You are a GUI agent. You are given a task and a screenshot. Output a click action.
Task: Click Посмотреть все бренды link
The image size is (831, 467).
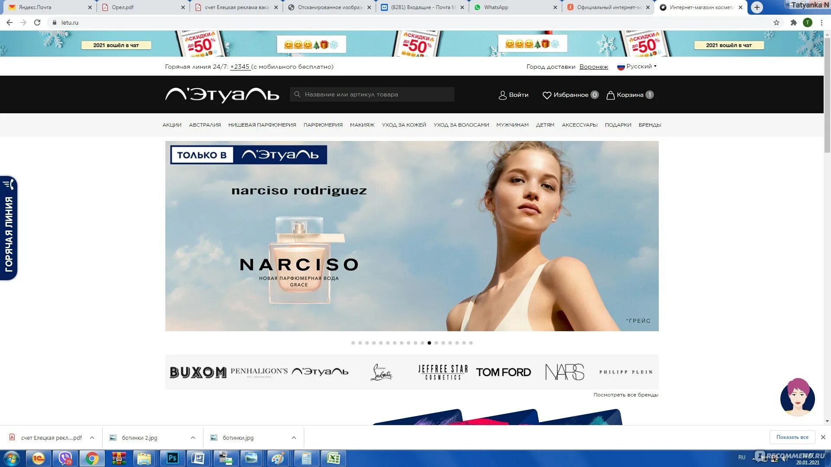(x=625, y=395)
